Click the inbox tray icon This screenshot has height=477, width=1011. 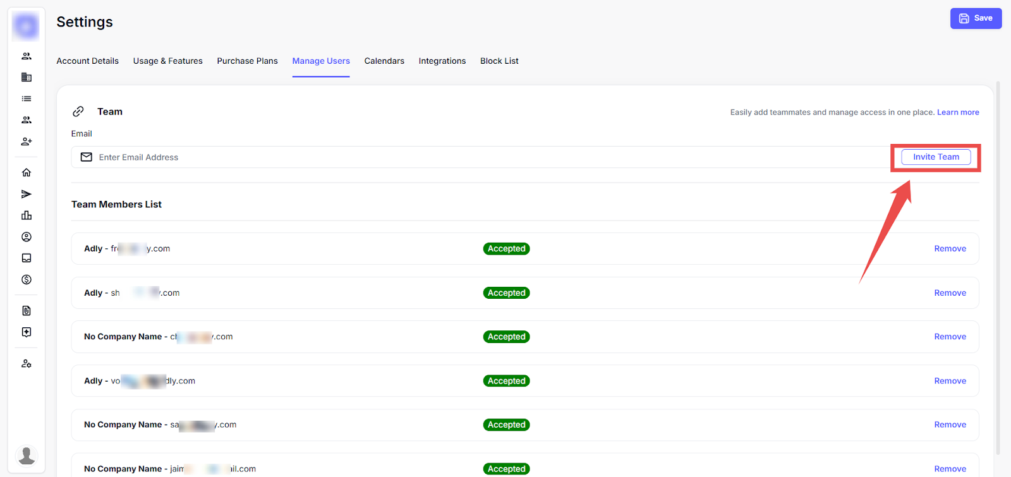[27, 258]
